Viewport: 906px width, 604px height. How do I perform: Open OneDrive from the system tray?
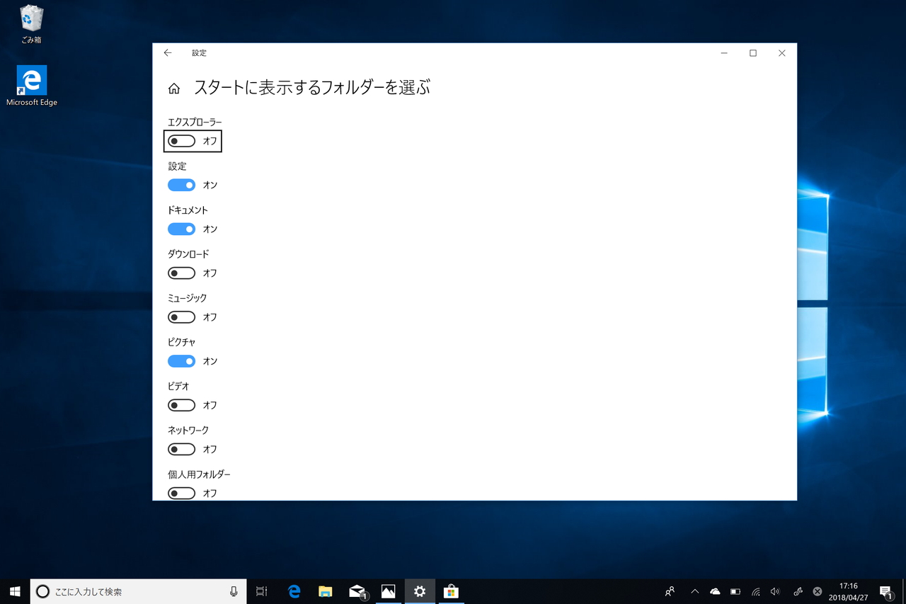[715, 591]
